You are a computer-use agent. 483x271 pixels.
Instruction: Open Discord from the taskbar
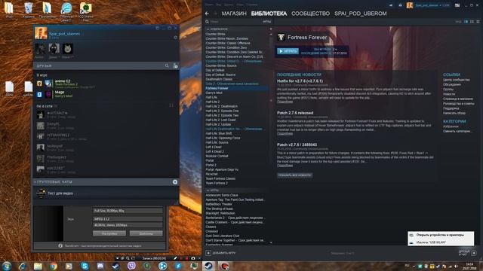click(x=100, y=266)
